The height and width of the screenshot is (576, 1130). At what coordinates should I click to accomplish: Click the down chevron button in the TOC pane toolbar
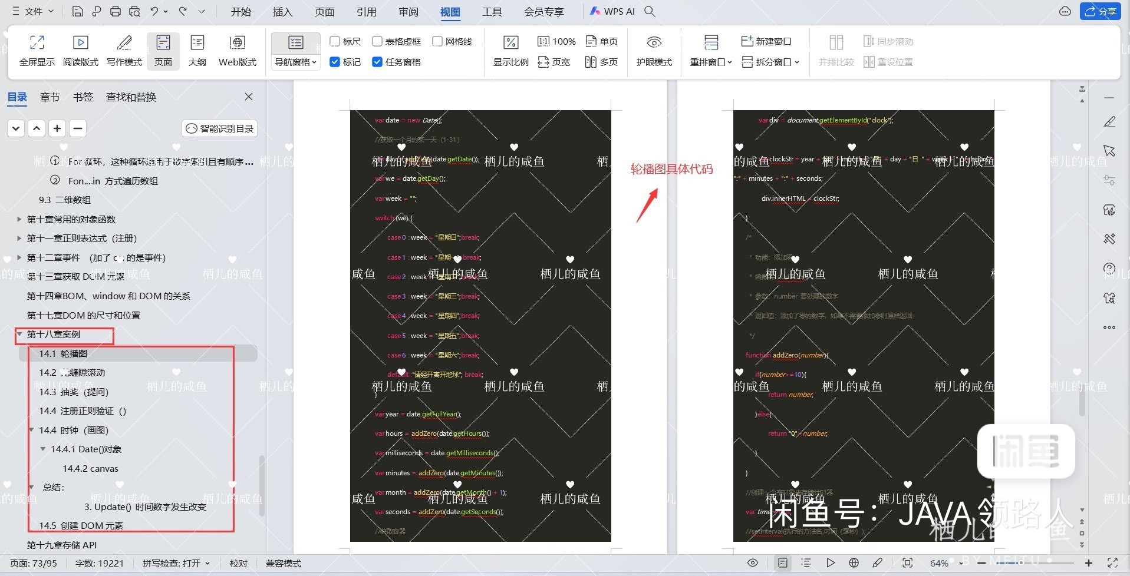[x=16, y=128]
